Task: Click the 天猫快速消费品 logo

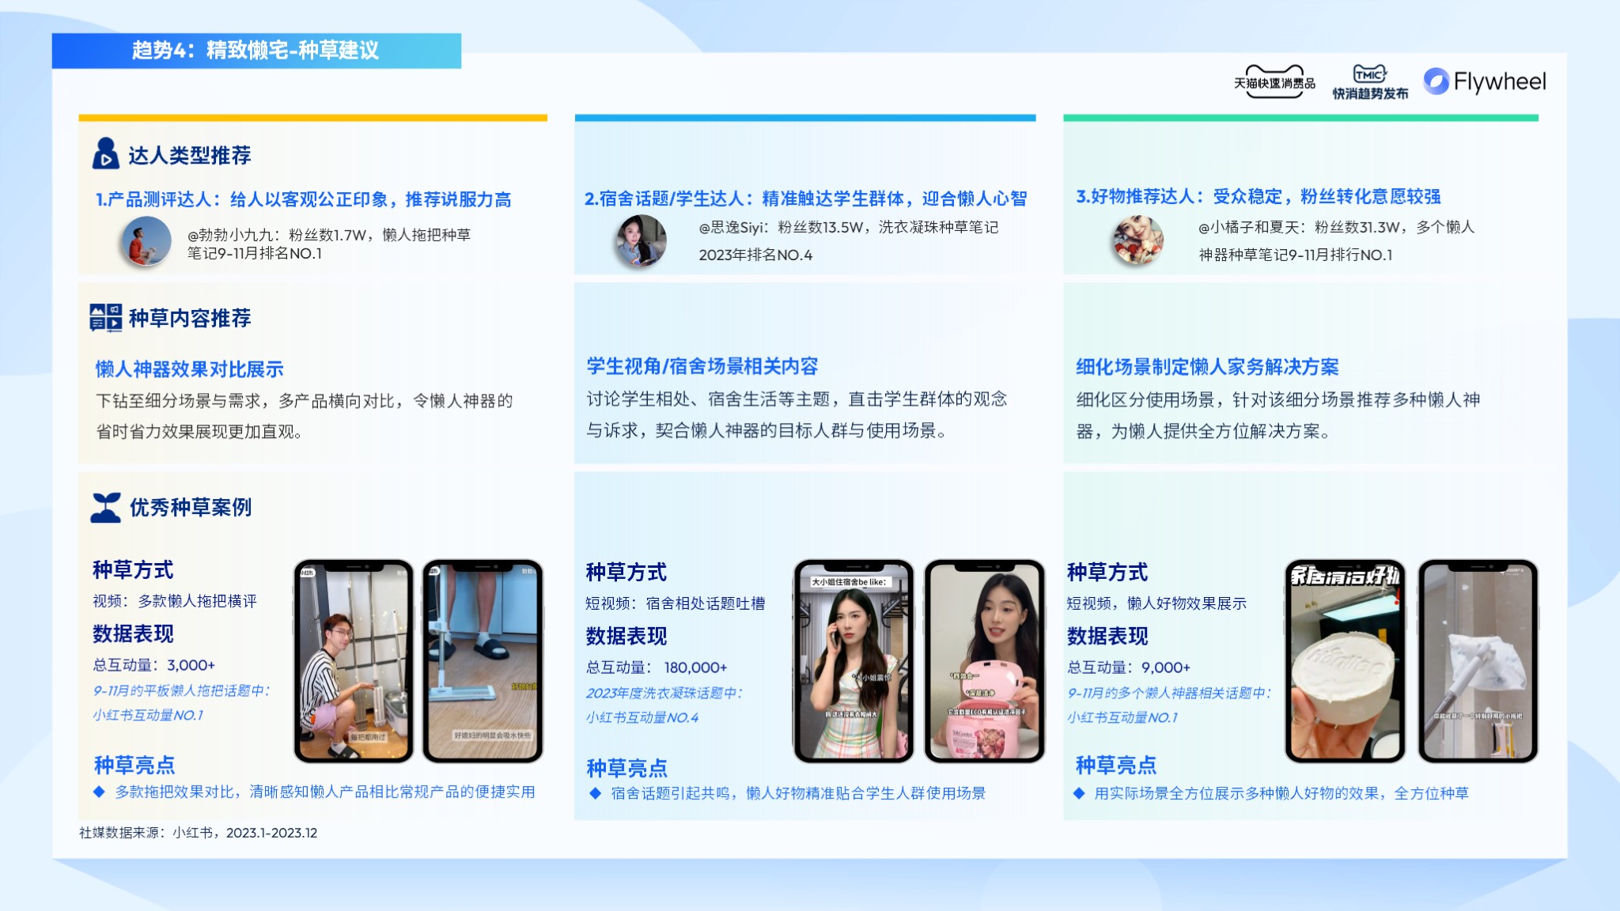Action: pos(1274,81)
